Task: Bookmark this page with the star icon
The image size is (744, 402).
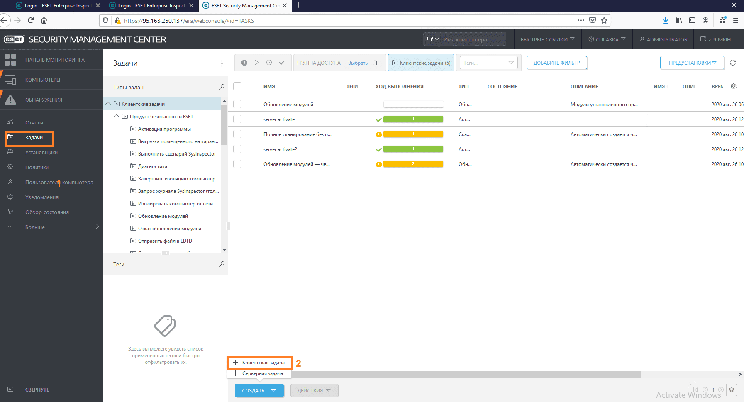Action: pos(604,20)
